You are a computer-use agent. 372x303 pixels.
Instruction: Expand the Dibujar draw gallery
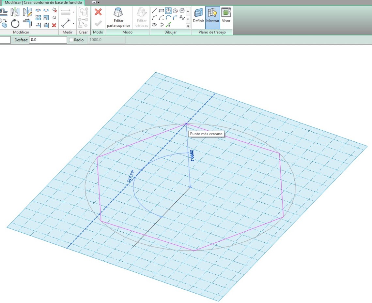[188, 26]
